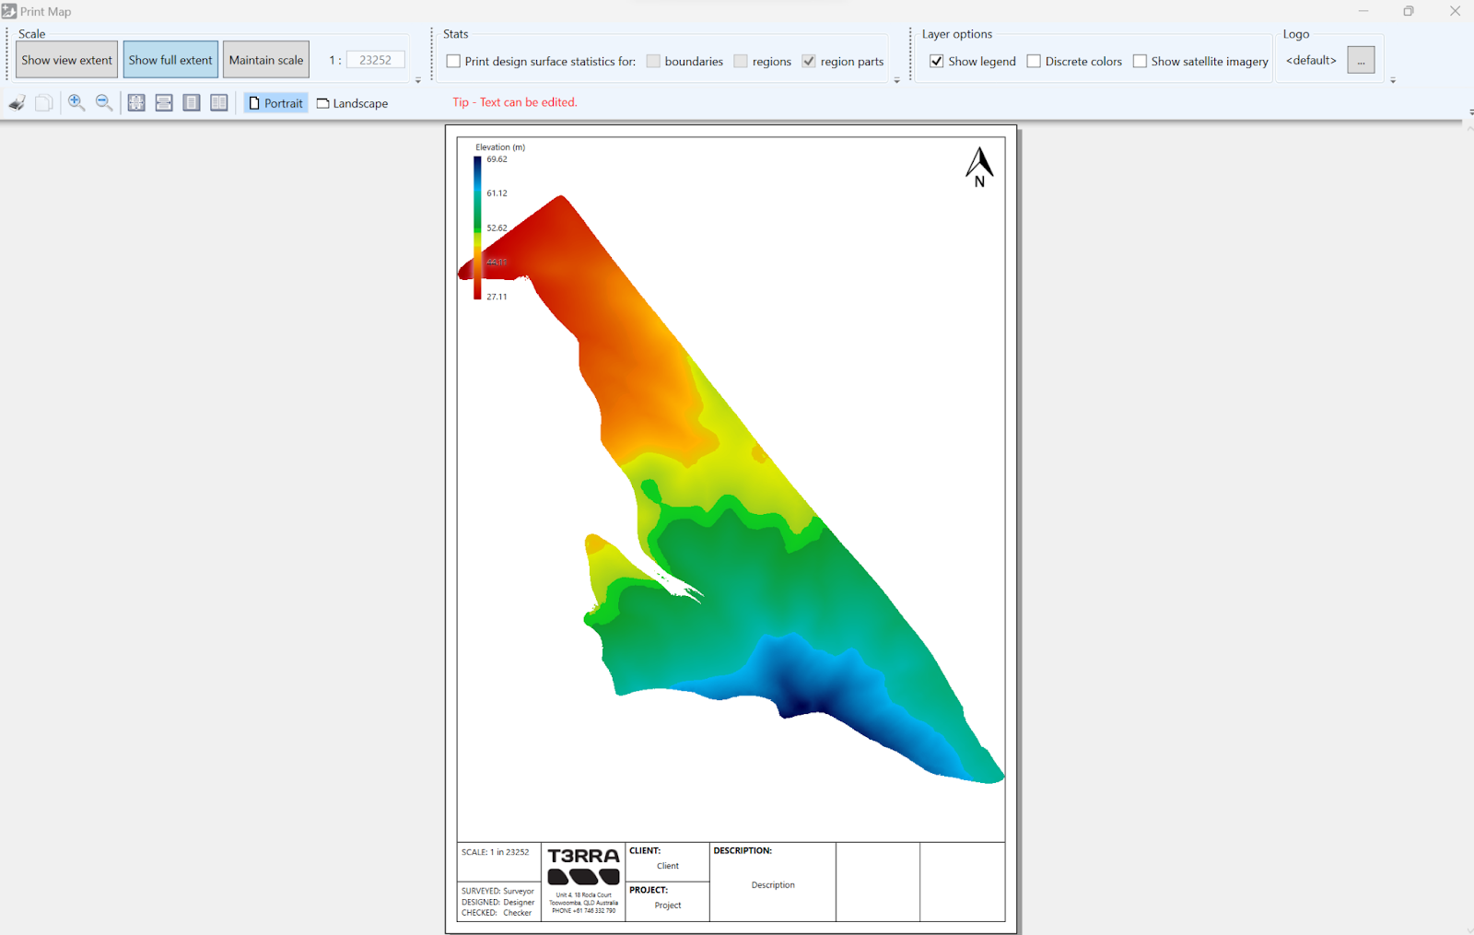Edit the CHECKED: Checker text
Screen dimensions: 1474x935
(x=497, y=913)
